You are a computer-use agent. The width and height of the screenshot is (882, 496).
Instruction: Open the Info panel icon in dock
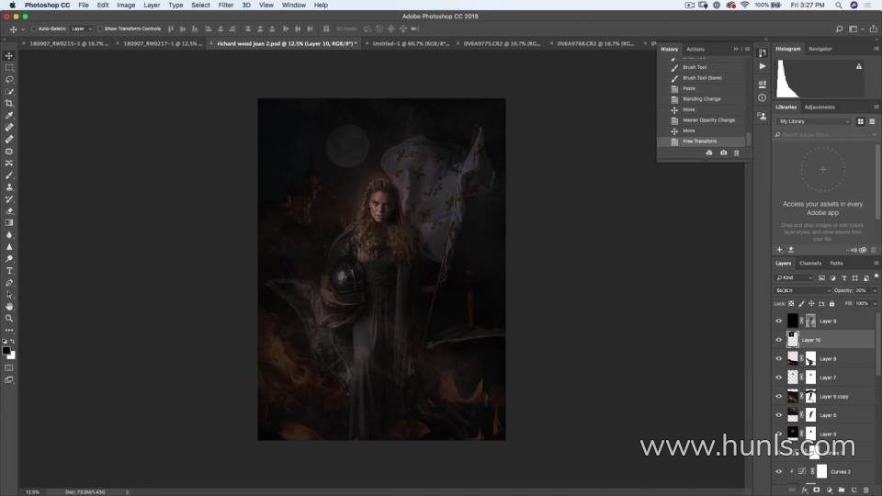pyautogui.click(x=763, y=98)
